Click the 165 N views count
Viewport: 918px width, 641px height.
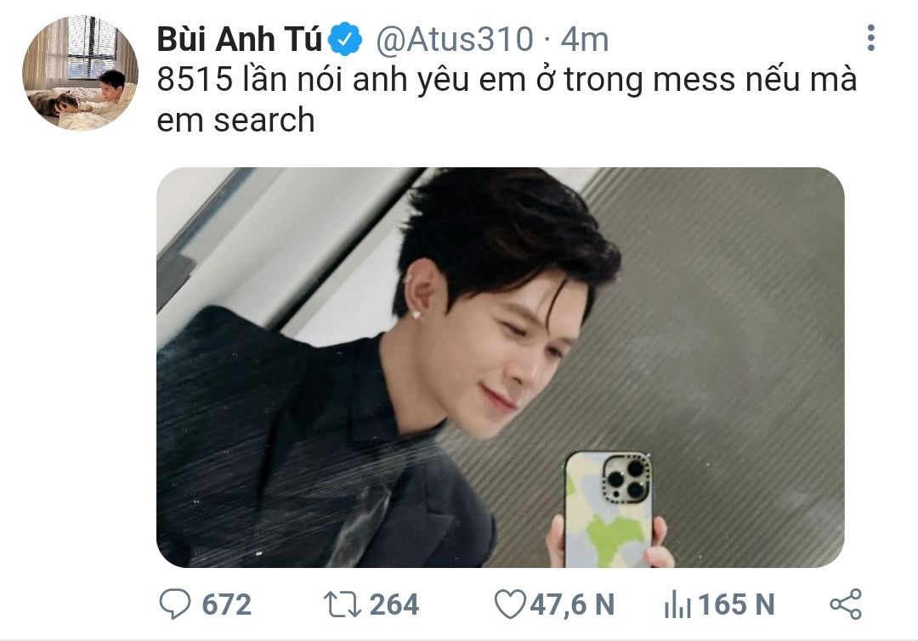[x=736, y=604]
